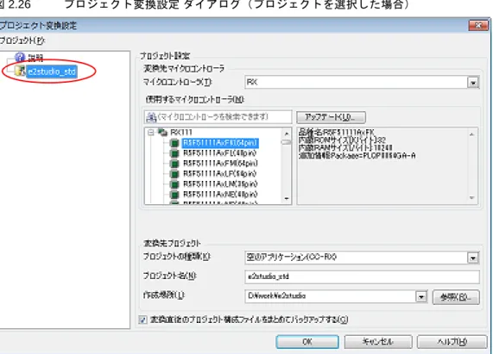Screen dimensions: 493x354
Task: Click the device list scrollbar thumb
Action: coord(287,142)
